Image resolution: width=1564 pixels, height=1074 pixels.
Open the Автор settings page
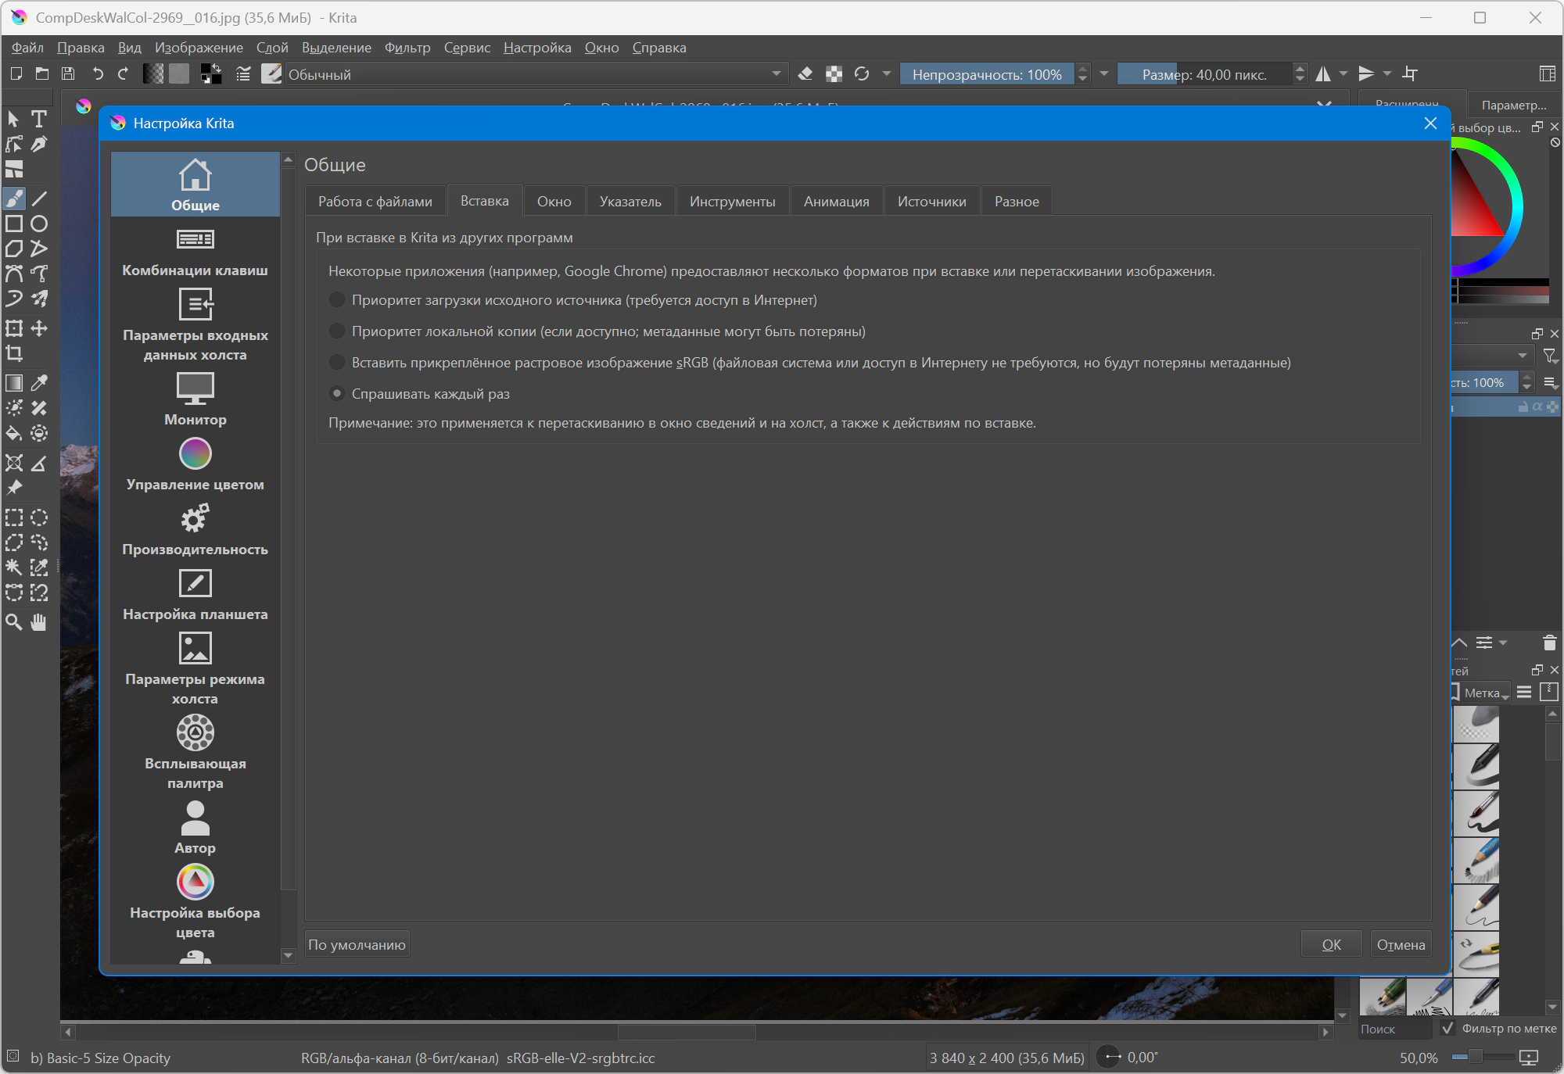[x=195, y=828]
